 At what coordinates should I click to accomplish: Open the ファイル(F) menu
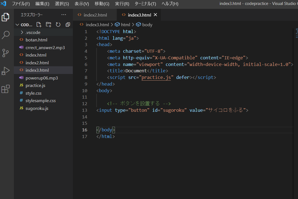tap(21, 4)
